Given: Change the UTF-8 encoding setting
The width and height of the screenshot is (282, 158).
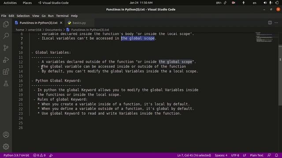Looking at the screenshot, I should tap(235, 155).
